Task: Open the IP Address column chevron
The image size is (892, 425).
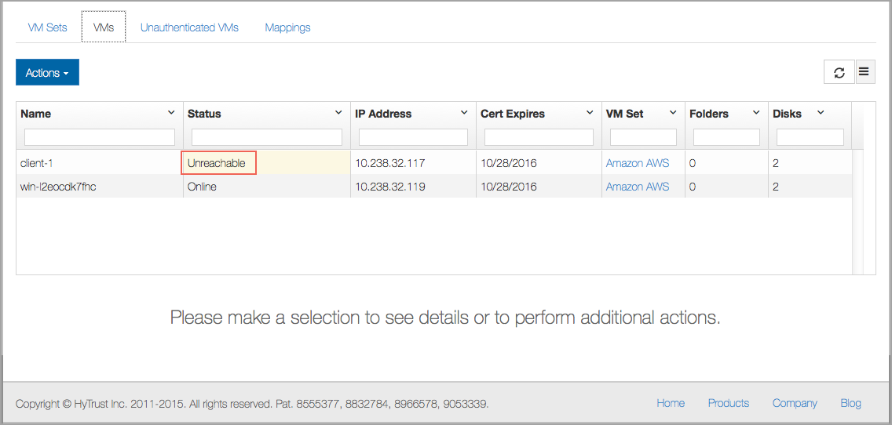Action: click(x=464, y=113)
